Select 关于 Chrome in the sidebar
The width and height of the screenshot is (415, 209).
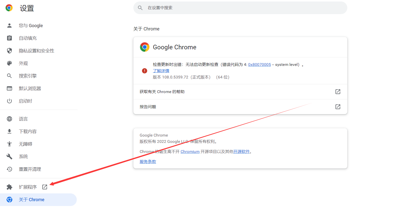click(38, 199)
